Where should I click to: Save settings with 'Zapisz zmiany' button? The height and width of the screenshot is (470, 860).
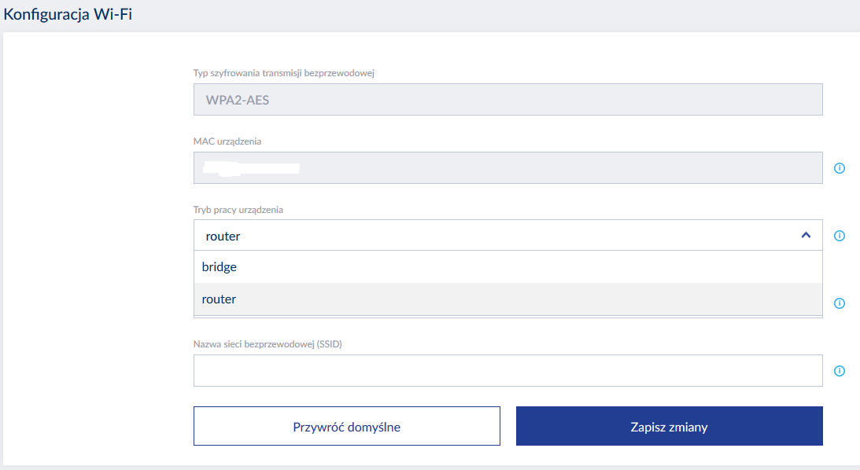[x=669, y=427]
